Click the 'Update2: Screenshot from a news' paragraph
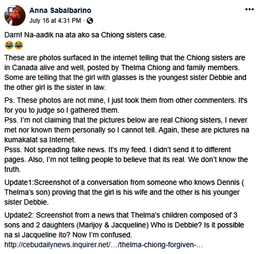 click(124, 225)
